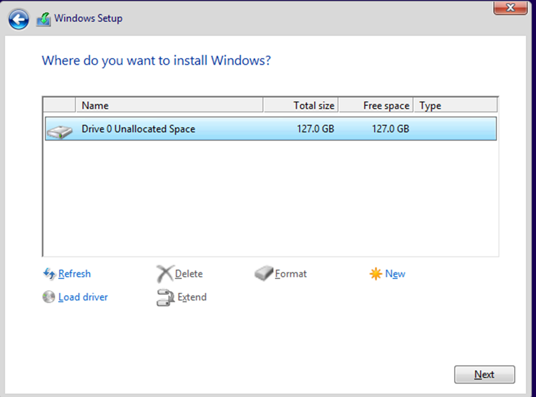Click the blue back arrow button
The image size is (536, 397).
(x=19, y=20)
